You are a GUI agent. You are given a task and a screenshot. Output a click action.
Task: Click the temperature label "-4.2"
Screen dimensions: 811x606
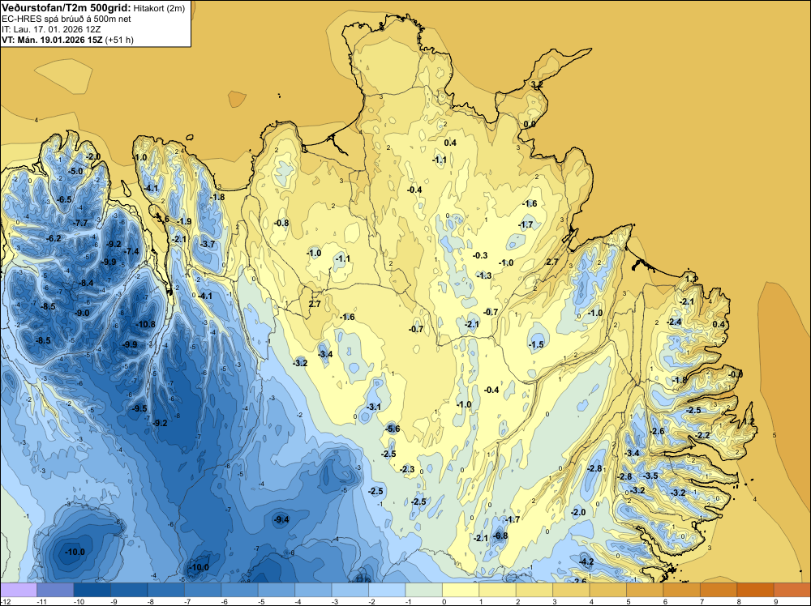click(x=586, y=562)
